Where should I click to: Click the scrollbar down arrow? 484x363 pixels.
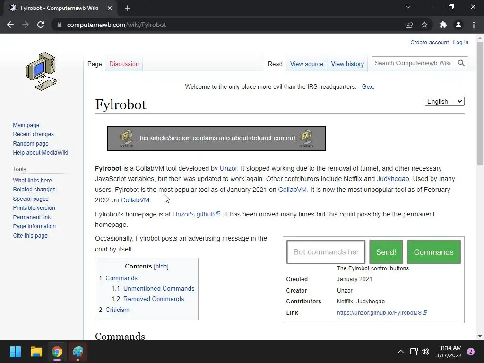coord(480,336)
